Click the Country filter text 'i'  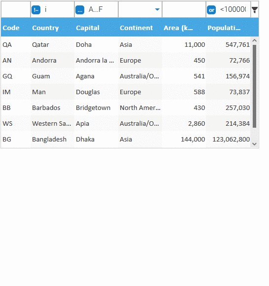(45, 9)
